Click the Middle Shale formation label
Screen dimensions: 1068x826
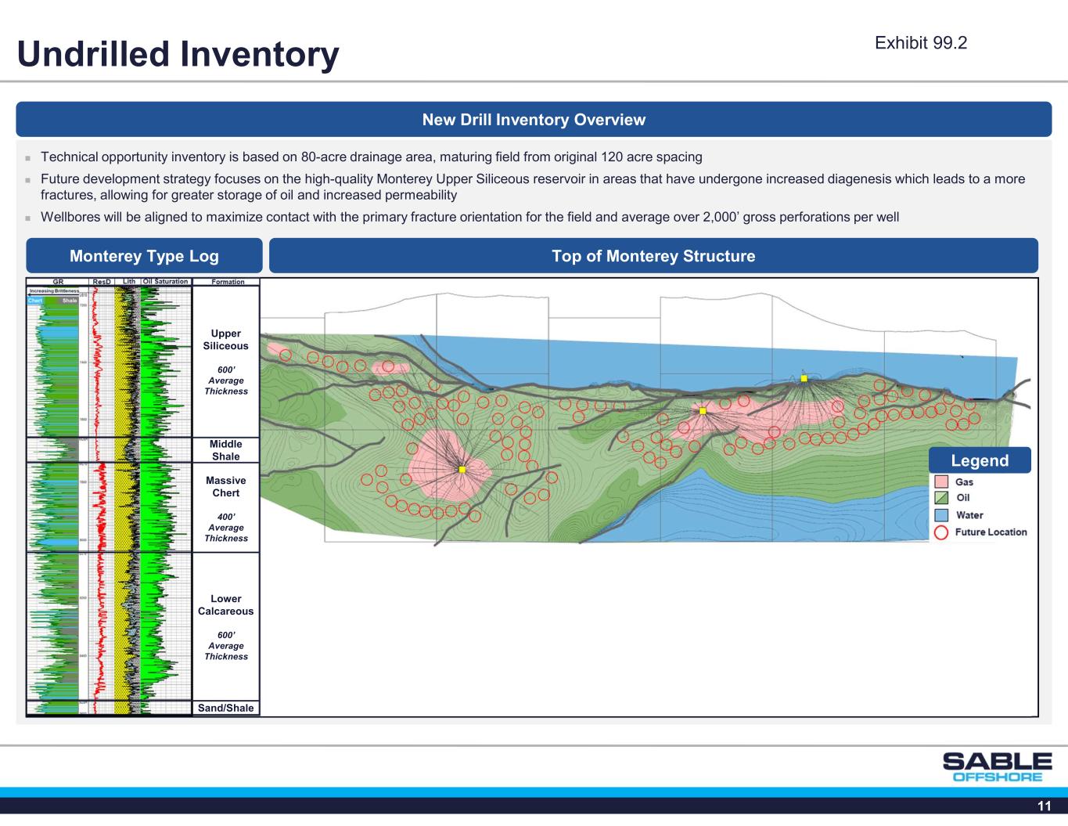[x=226, y=450]
